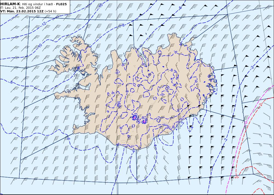This screenshot has width=274, height=195.
Task: Click the -12 isotherm contour label
Action: coord(44,24)
